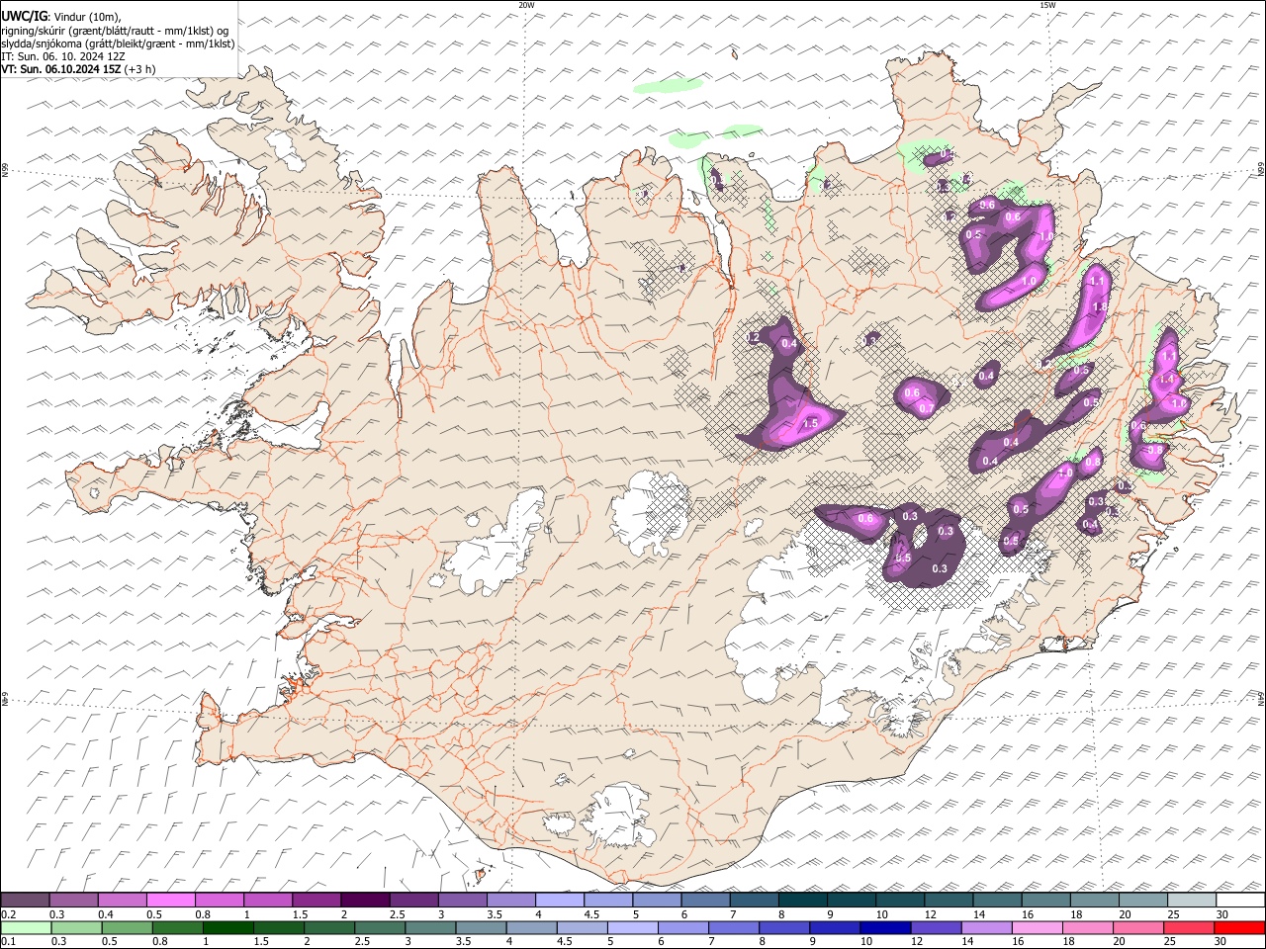Select the lavender 4–4.5 swatch in top legend row

click(559, 900)
